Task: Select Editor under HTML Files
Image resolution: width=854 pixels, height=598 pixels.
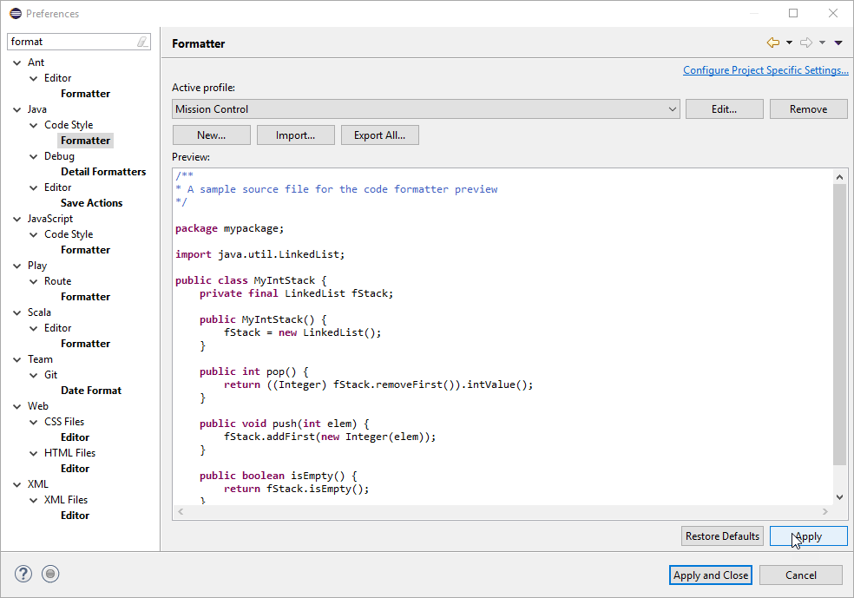Action: coord(76,469)
